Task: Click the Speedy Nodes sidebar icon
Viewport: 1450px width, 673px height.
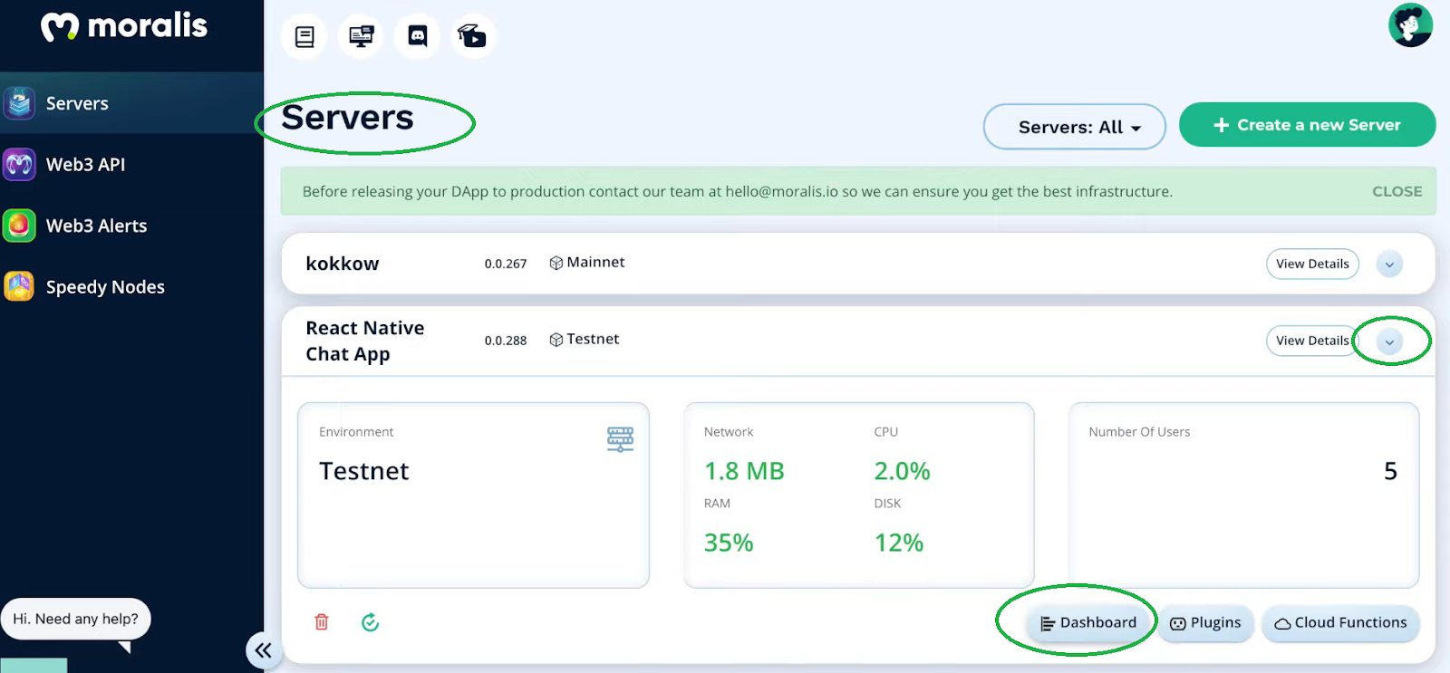Action: pos(19,286)
